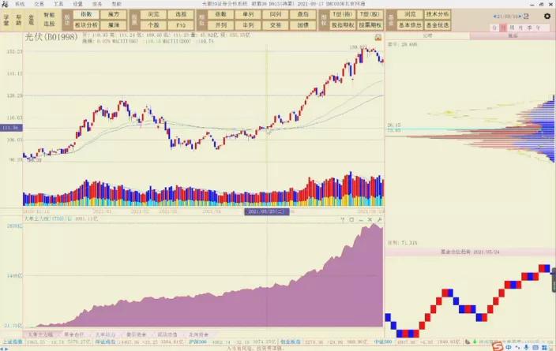Open the 系统 menu

(20, 4)
